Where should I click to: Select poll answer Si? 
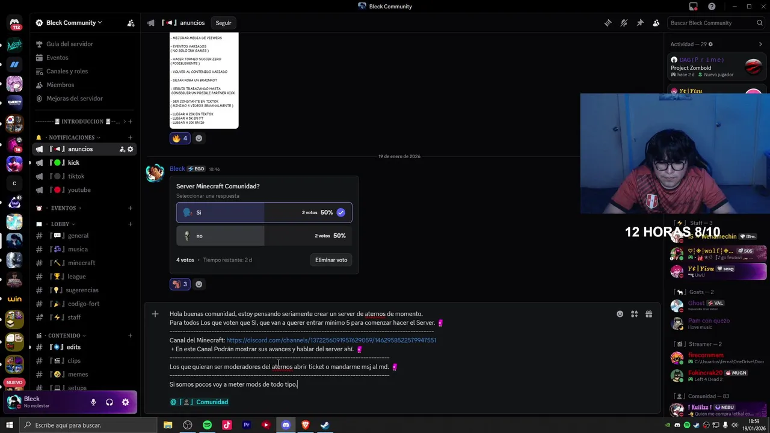pyautogui.click(x=264, y=212)
